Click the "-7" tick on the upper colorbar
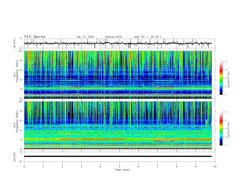 click(x=226, y=95)
